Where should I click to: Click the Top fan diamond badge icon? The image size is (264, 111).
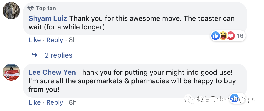tap(31, 8)
